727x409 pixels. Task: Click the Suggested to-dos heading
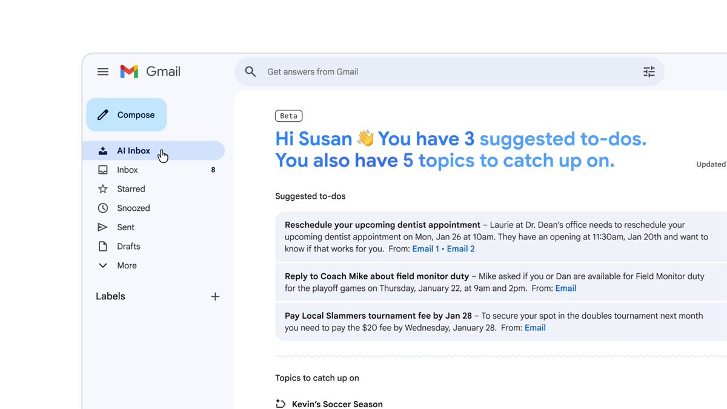(x=310, y=196)
